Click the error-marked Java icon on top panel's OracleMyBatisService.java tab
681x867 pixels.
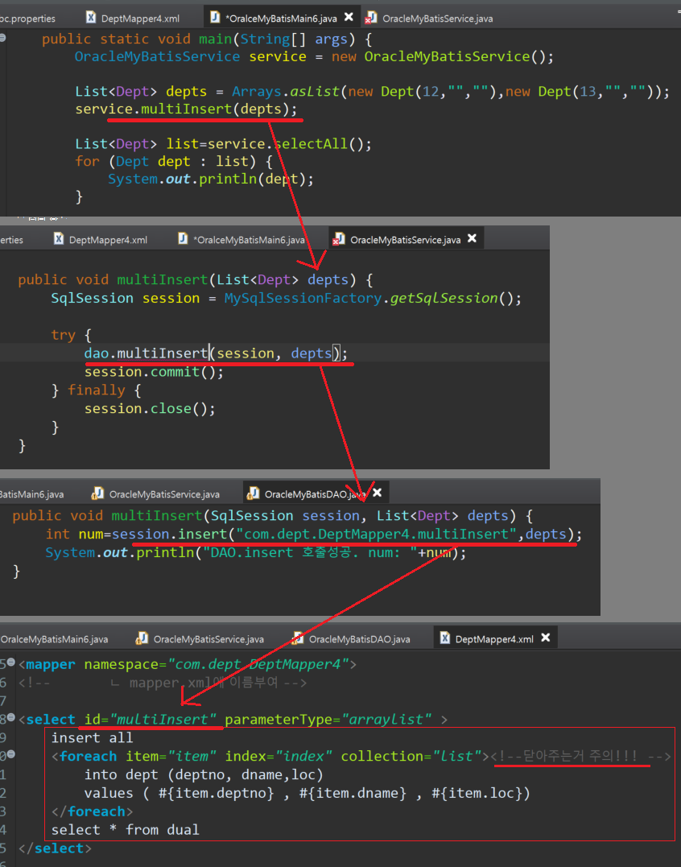[369, 19]
